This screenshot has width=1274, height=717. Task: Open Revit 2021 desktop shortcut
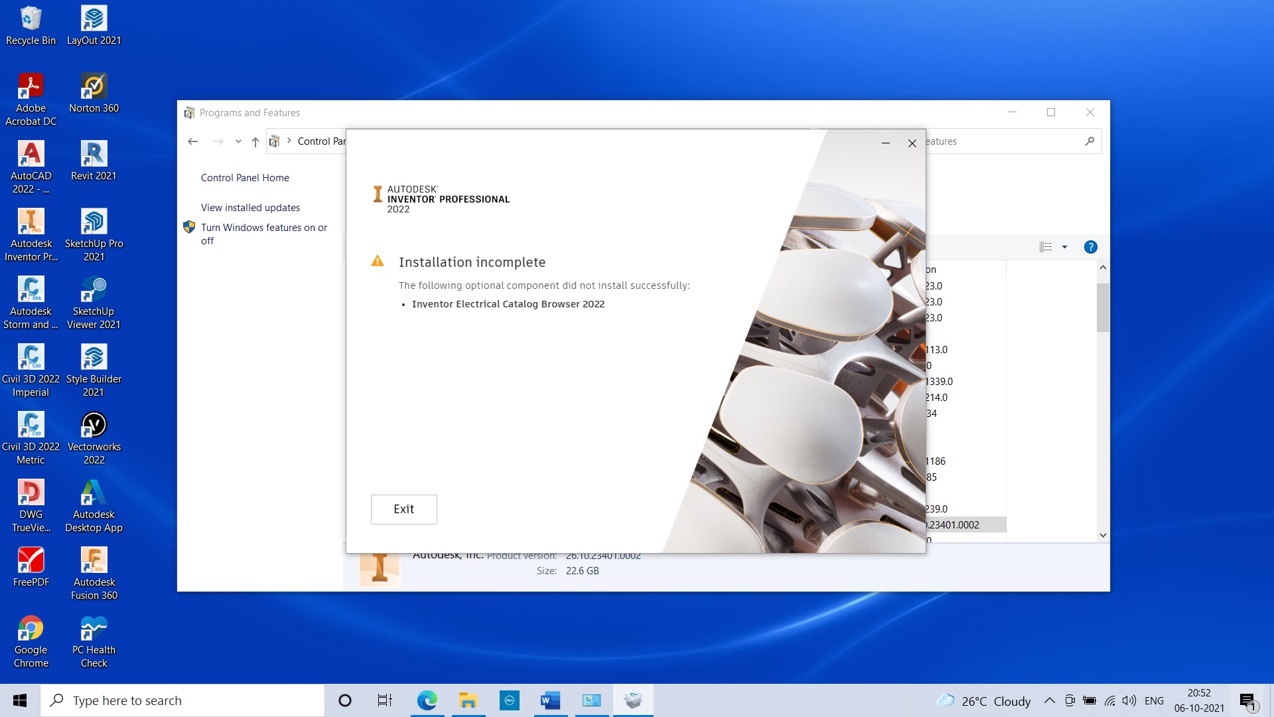coord(94,161)
